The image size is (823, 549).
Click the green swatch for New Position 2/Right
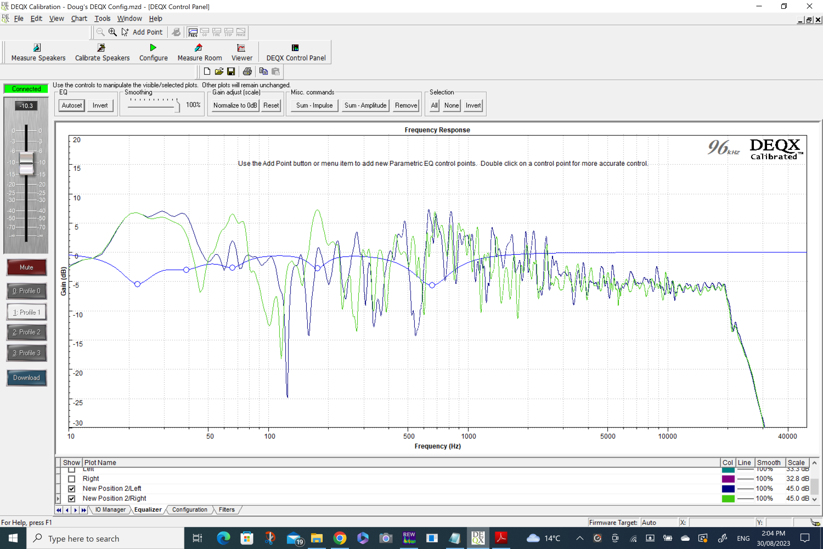pyautogui.click(x=728, y=498)
